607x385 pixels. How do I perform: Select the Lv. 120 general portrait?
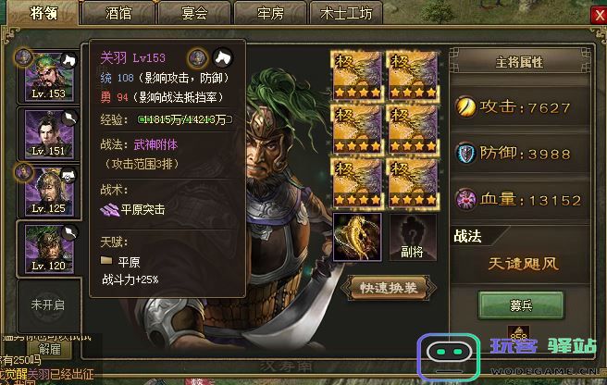(x=49, y=248)
